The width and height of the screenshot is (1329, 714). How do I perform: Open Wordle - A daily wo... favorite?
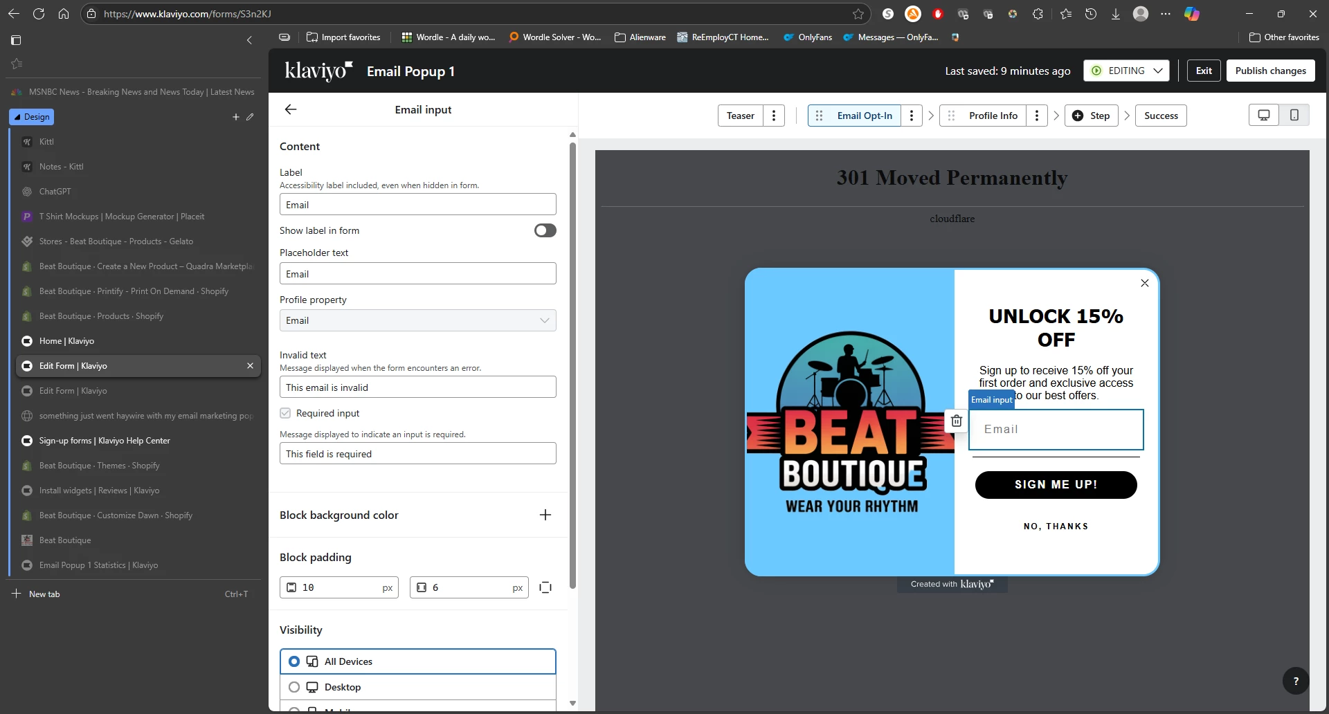point(448,37)
